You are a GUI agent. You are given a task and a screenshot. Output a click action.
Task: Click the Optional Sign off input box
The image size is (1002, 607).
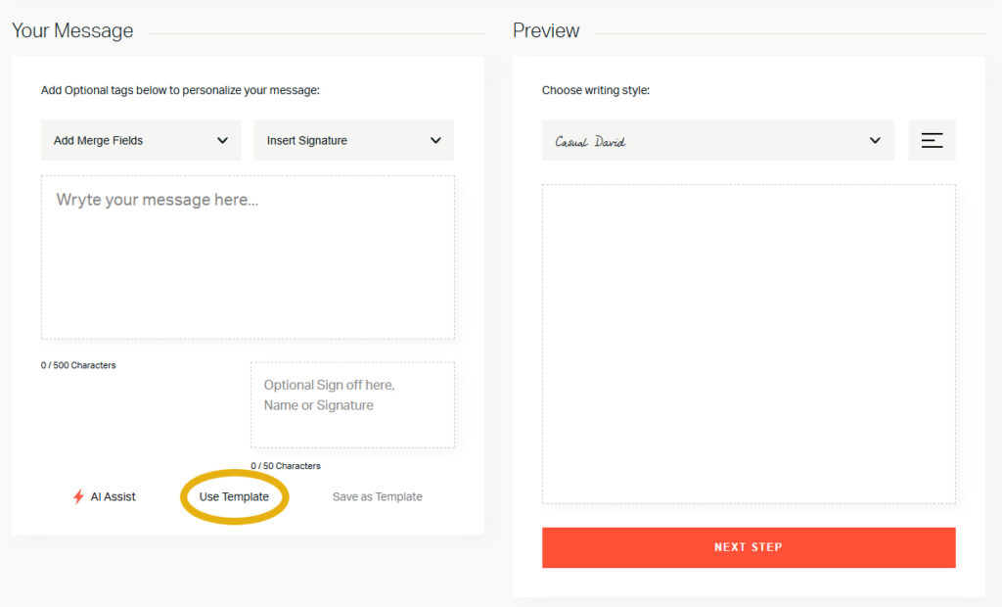pos(352,404)
